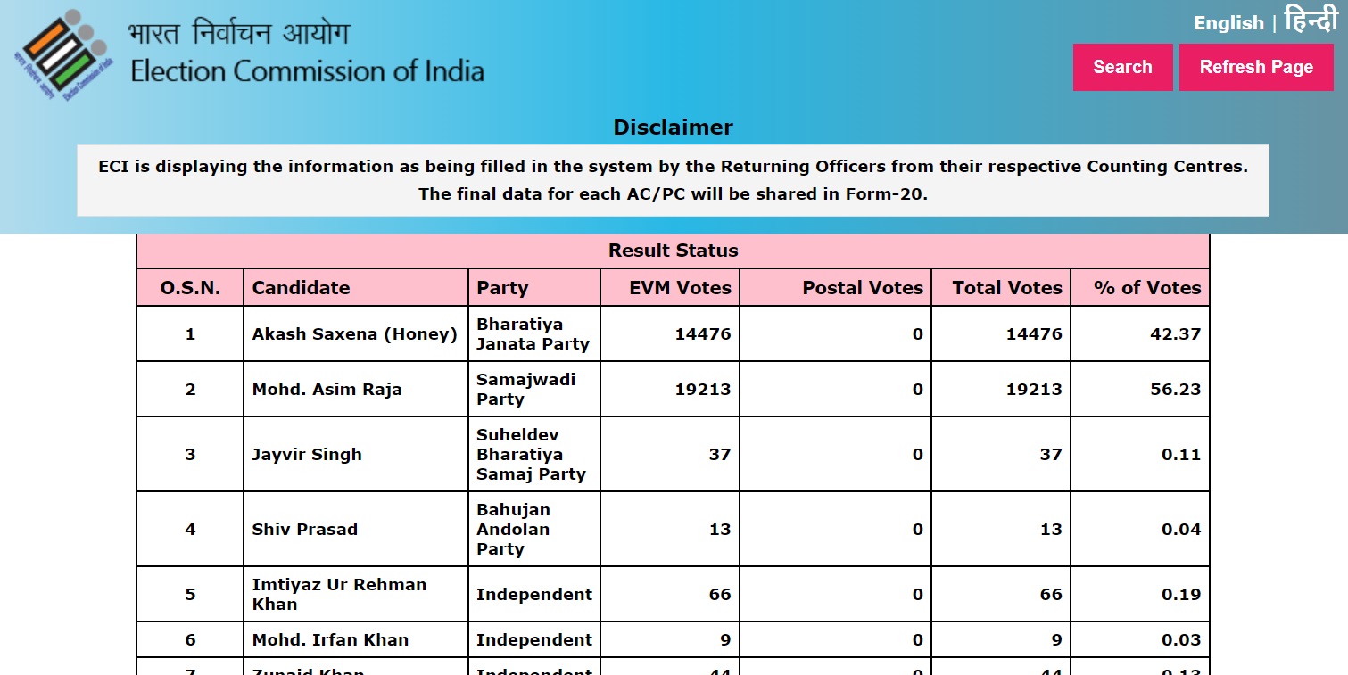
Task: Click the Result Status table header
Action: [673, 251]
